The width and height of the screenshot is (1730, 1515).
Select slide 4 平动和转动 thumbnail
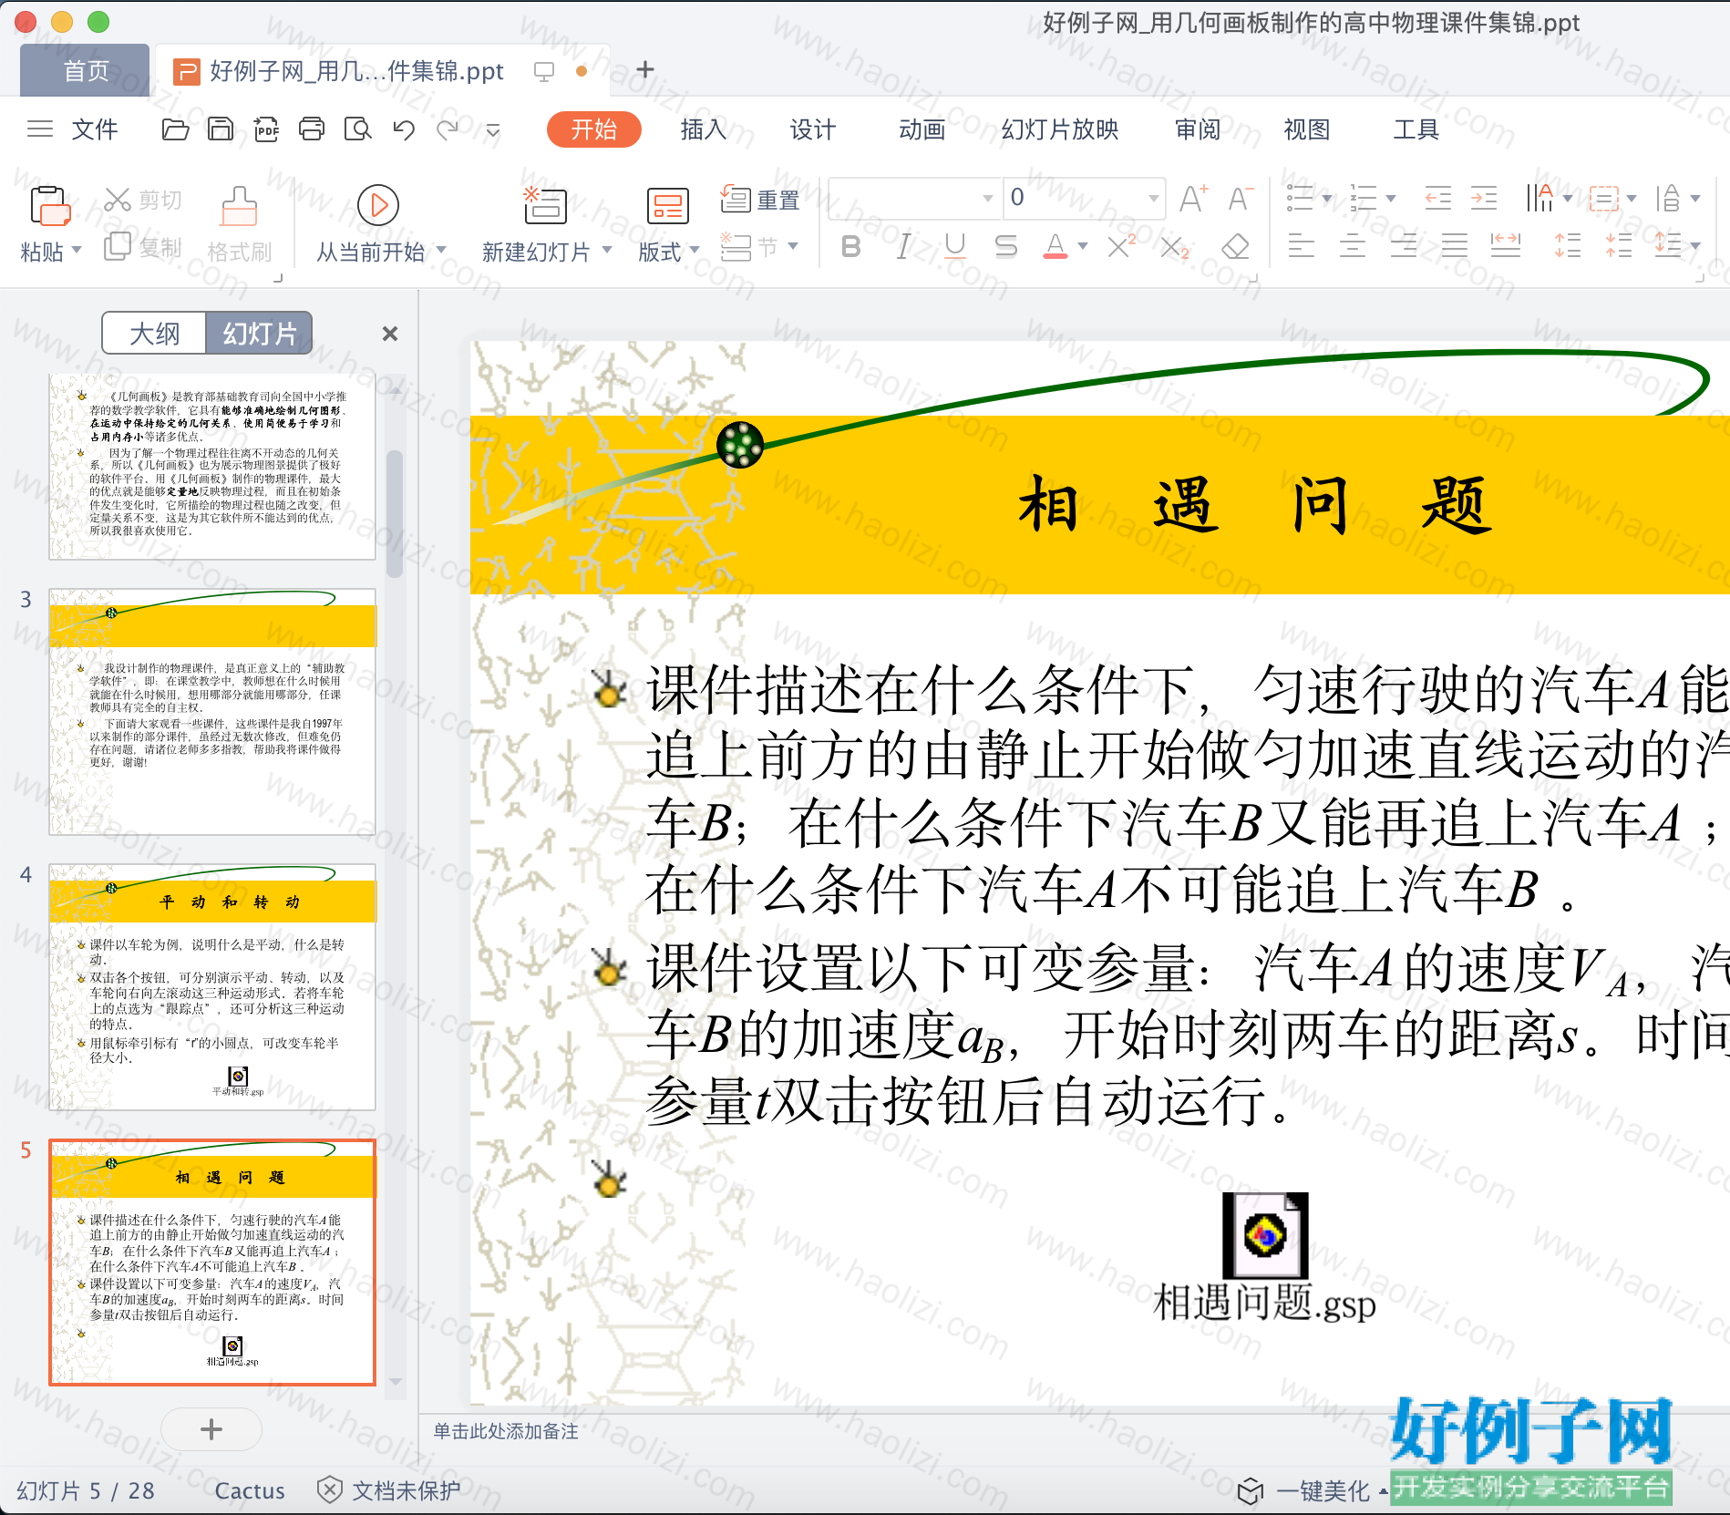[x=212, y=987]
